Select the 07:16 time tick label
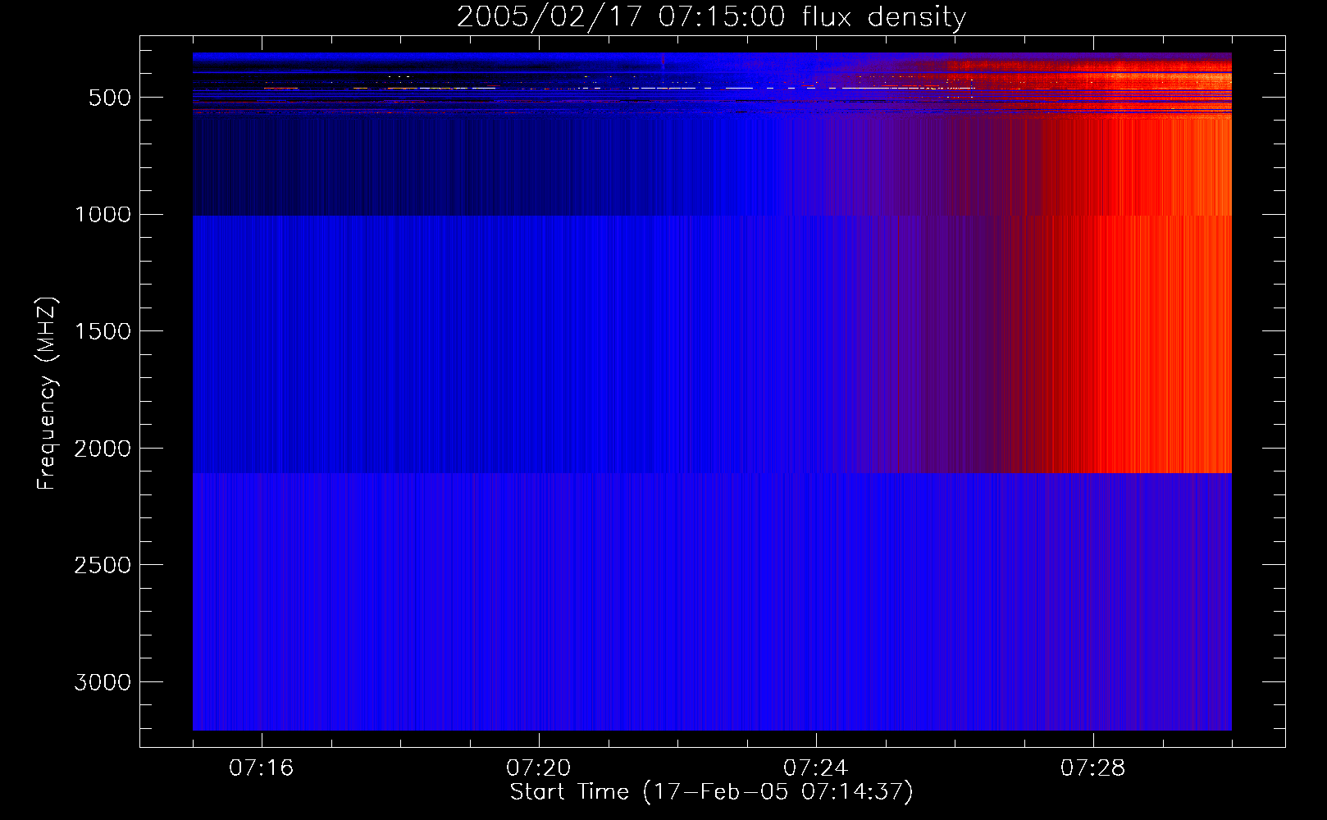This screenshot has width=1327, height=820. point(262,768)
